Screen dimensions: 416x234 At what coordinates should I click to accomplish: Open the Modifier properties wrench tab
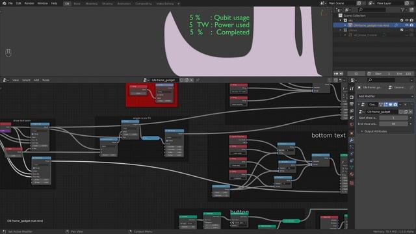352,140
